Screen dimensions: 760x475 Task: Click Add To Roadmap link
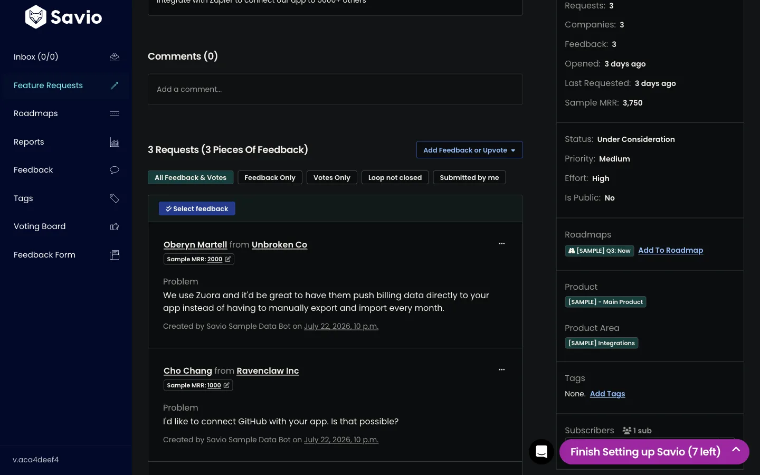pos(671,250)
